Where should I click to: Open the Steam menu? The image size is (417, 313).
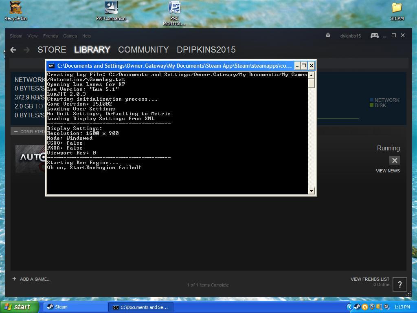pyautogui.click(x=16, y=36)
